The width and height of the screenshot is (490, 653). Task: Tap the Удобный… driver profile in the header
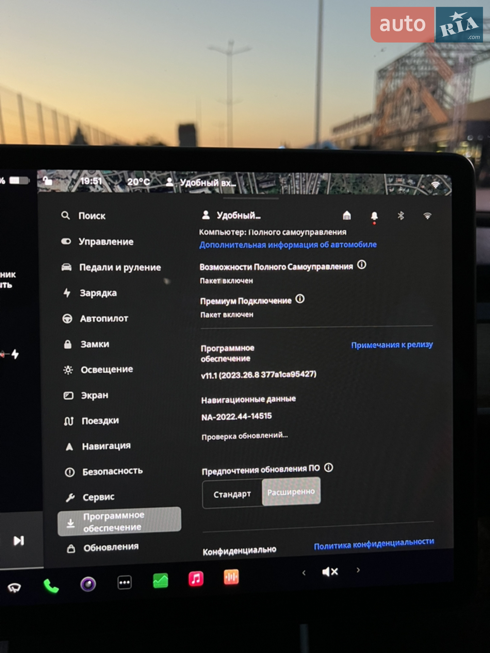(x=231, y=215)
